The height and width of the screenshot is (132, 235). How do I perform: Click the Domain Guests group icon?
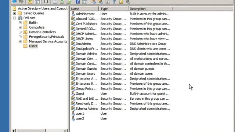coord(73,69)
